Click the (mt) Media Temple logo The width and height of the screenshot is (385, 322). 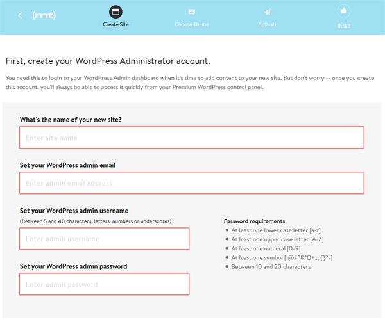(x=44, y=15)
